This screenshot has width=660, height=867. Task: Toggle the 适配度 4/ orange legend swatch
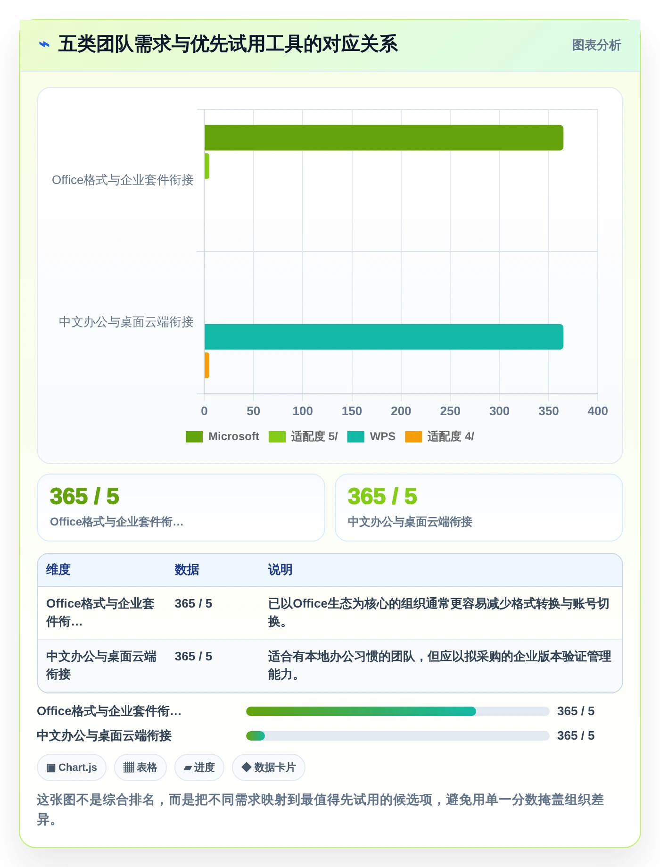click(413, 437)
